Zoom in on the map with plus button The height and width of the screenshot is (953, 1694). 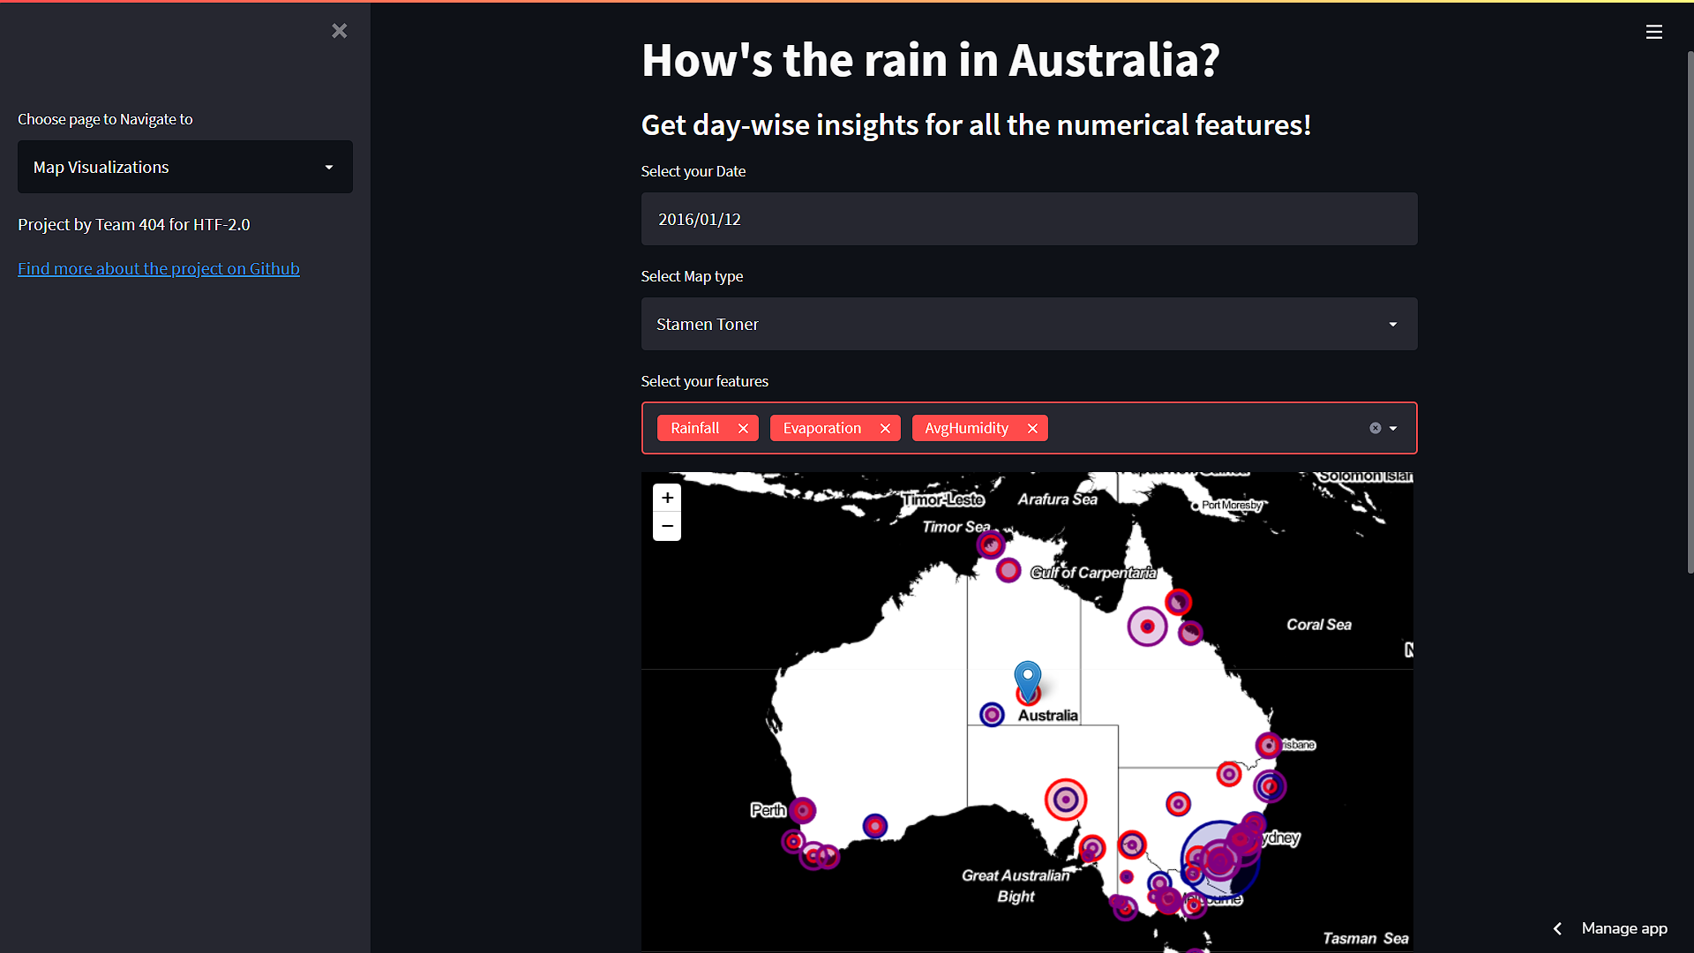(x=666, y=497)
